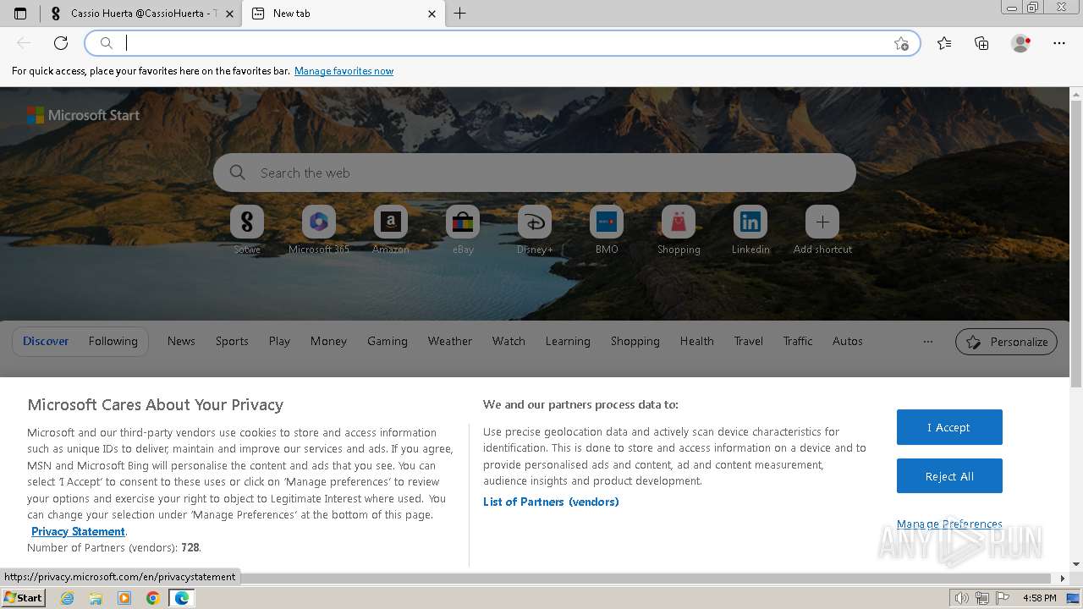
Task: Close the New tab tab
Action: pyautogui.click(x=432, y=14)
